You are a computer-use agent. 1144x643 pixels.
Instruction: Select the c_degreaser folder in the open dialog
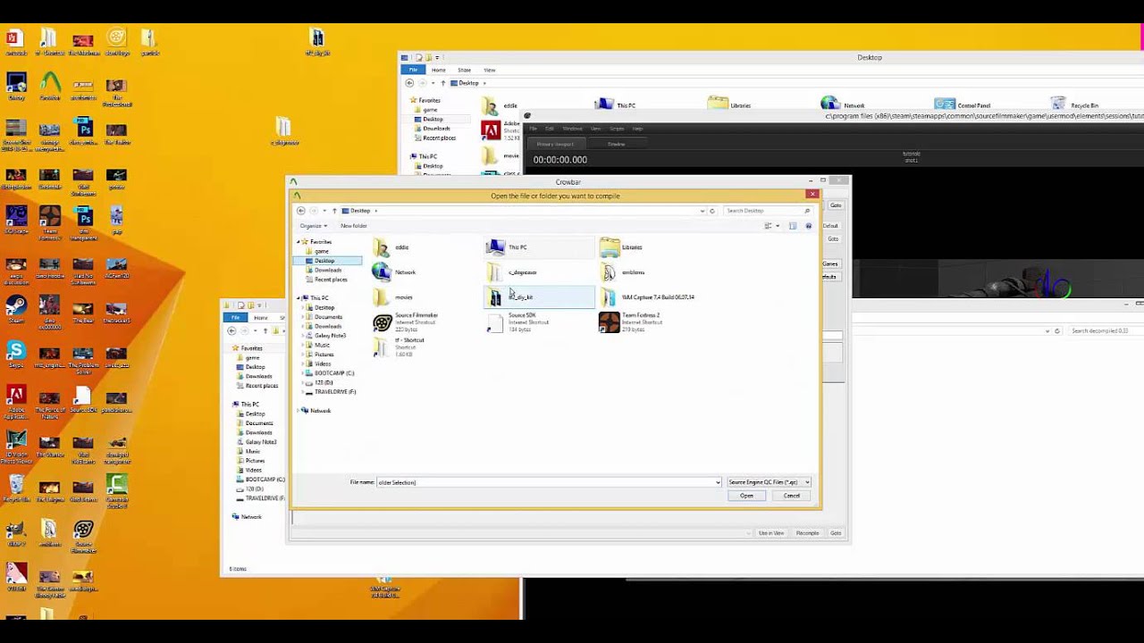[511, 272]
